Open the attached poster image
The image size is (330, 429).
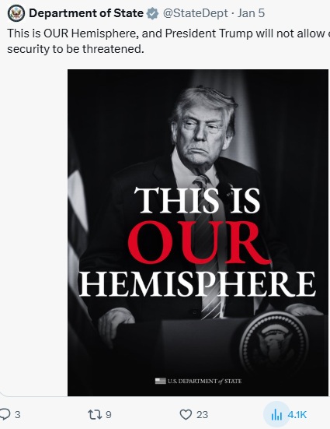pos(198,233)
